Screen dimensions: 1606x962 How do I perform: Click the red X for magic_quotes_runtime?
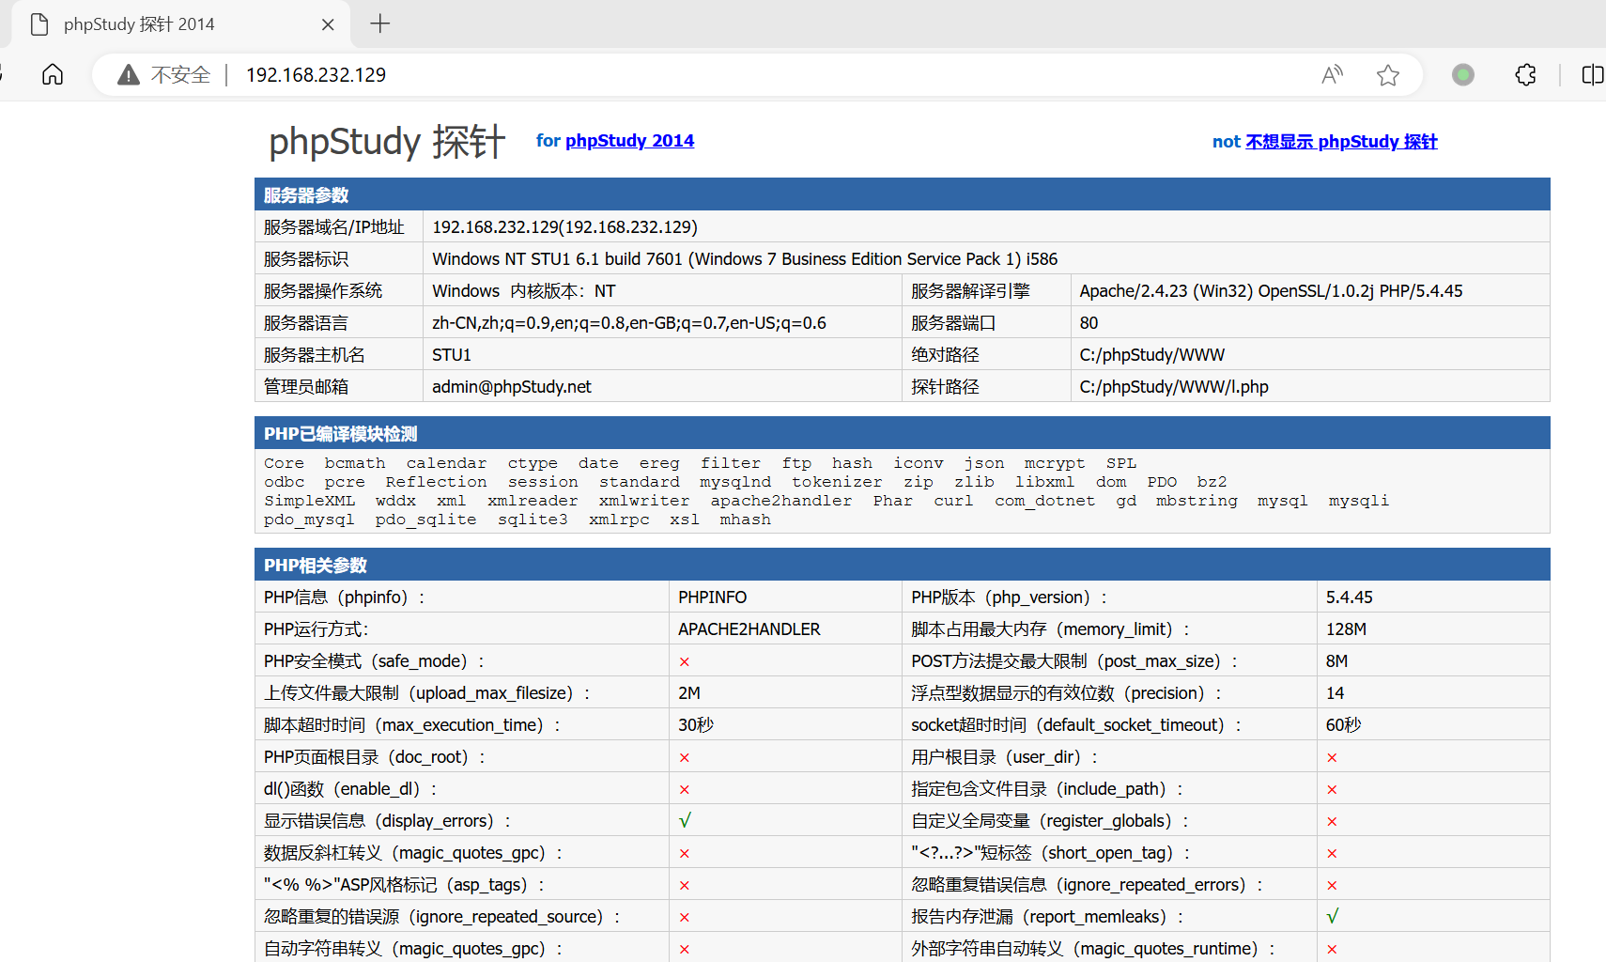[x=1332, y=950]
